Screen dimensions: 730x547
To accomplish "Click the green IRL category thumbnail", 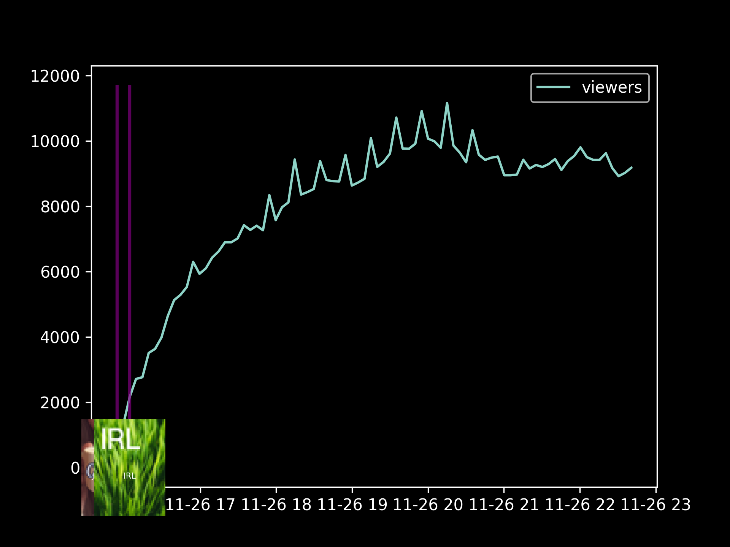I will click(129, 467).
